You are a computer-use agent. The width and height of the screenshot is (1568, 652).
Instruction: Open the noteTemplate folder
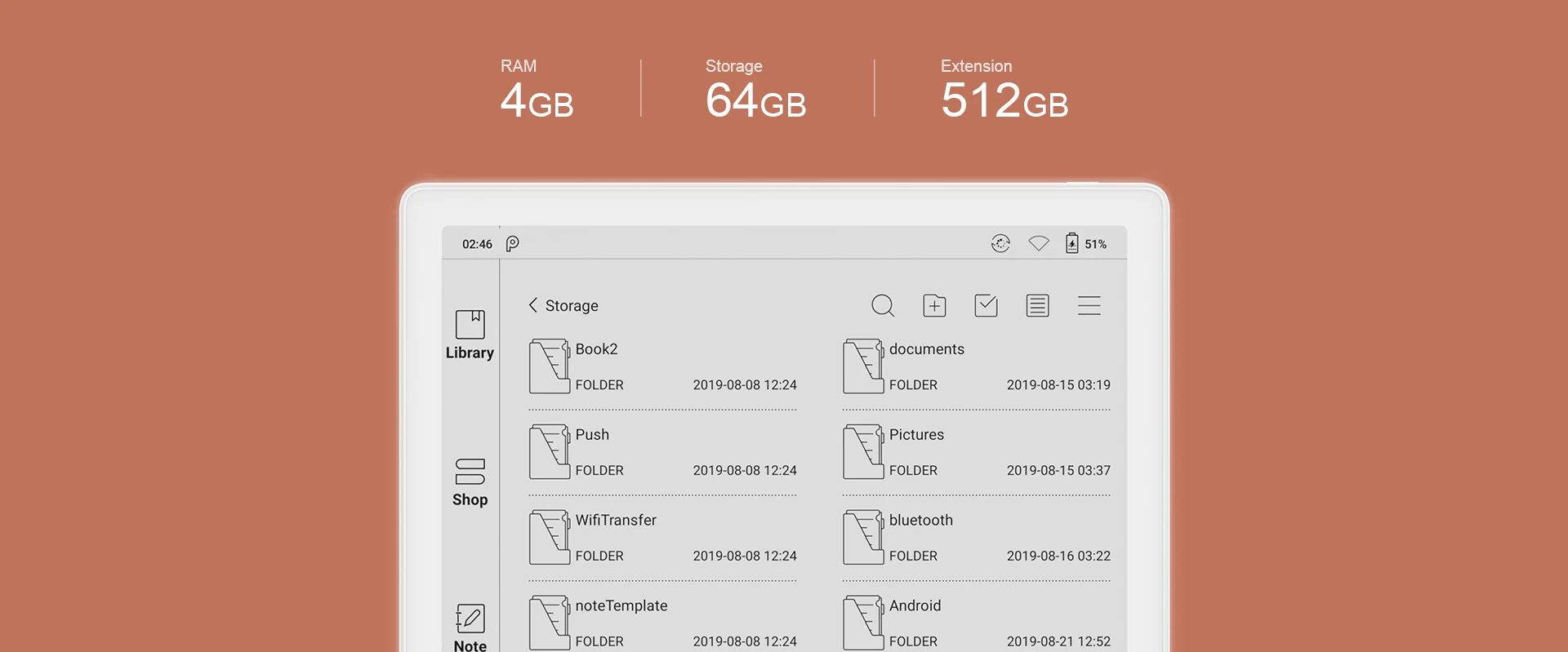pos(662,623)
